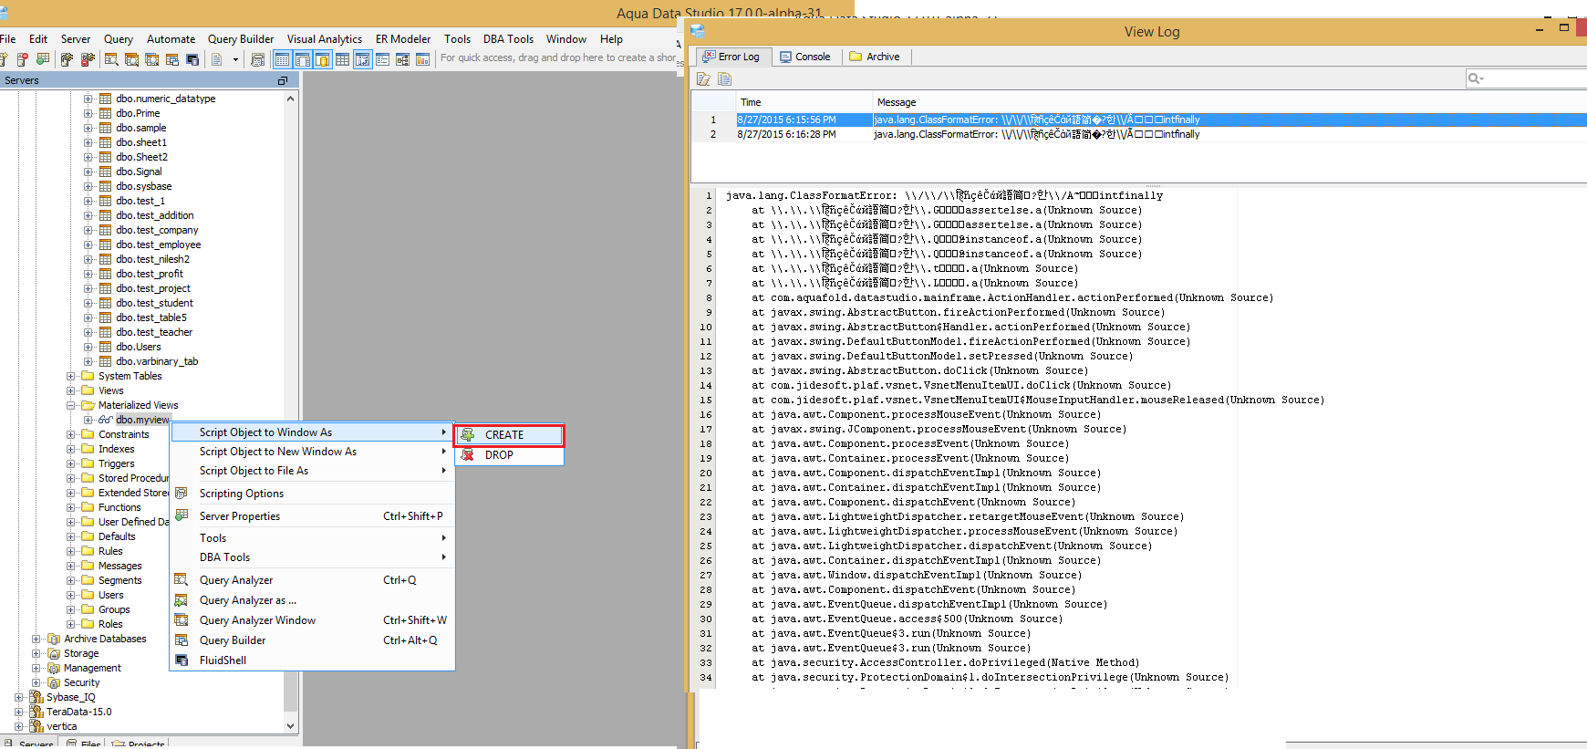Click the Message column header in log table
1587x749 pixels.
(1229, 102)
